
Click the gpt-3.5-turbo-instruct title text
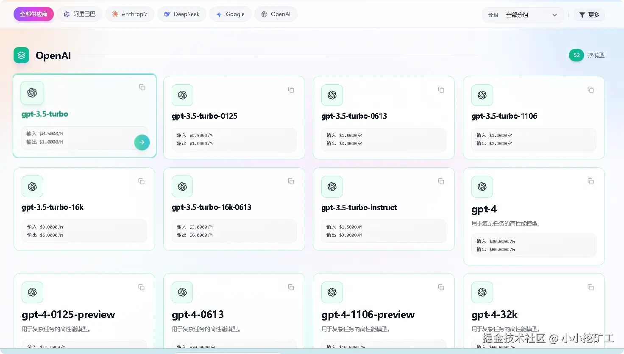pos(359,208)
